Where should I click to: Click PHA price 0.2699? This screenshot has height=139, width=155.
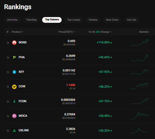tap(70, 56)
